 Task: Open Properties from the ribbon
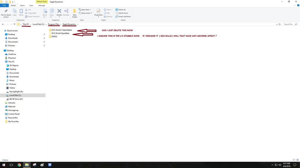coord(98,13)
